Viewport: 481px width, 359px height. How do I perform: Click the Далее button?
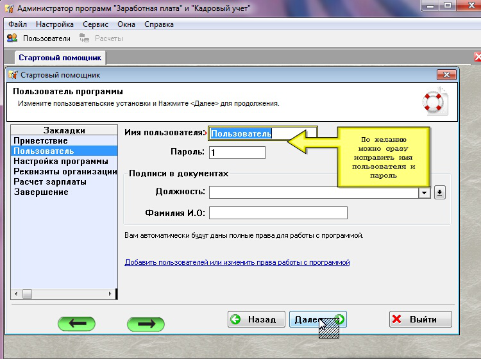318,319
